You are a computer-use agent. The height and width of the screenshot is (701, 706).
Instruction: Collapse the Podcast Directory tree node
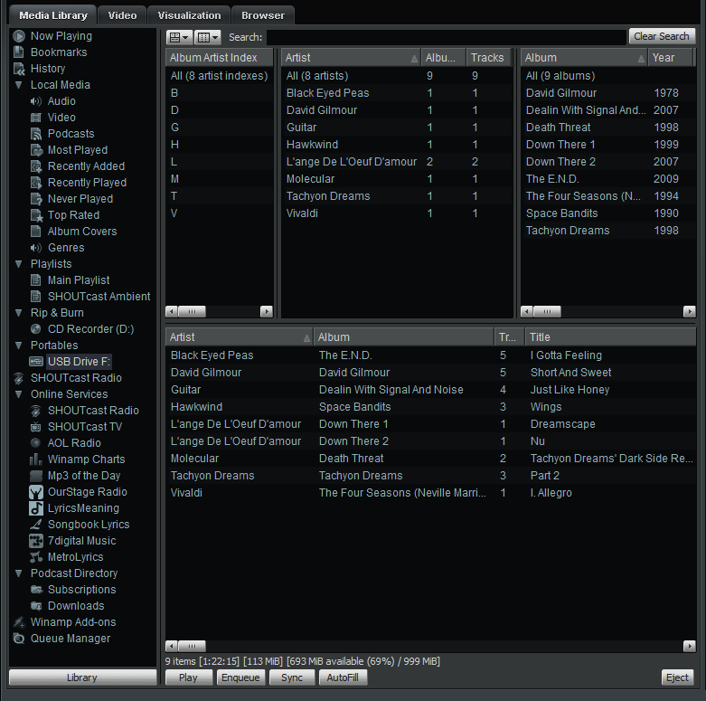(18, 573)
